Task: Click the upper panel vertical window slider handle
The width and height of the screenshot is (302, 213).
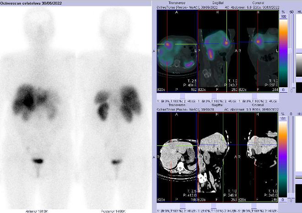Action: [290, 51]
